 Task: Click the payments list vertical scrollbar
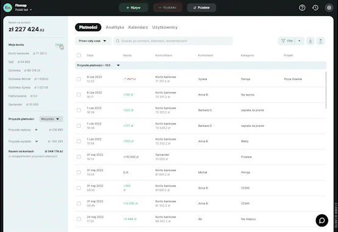[326, 90]
